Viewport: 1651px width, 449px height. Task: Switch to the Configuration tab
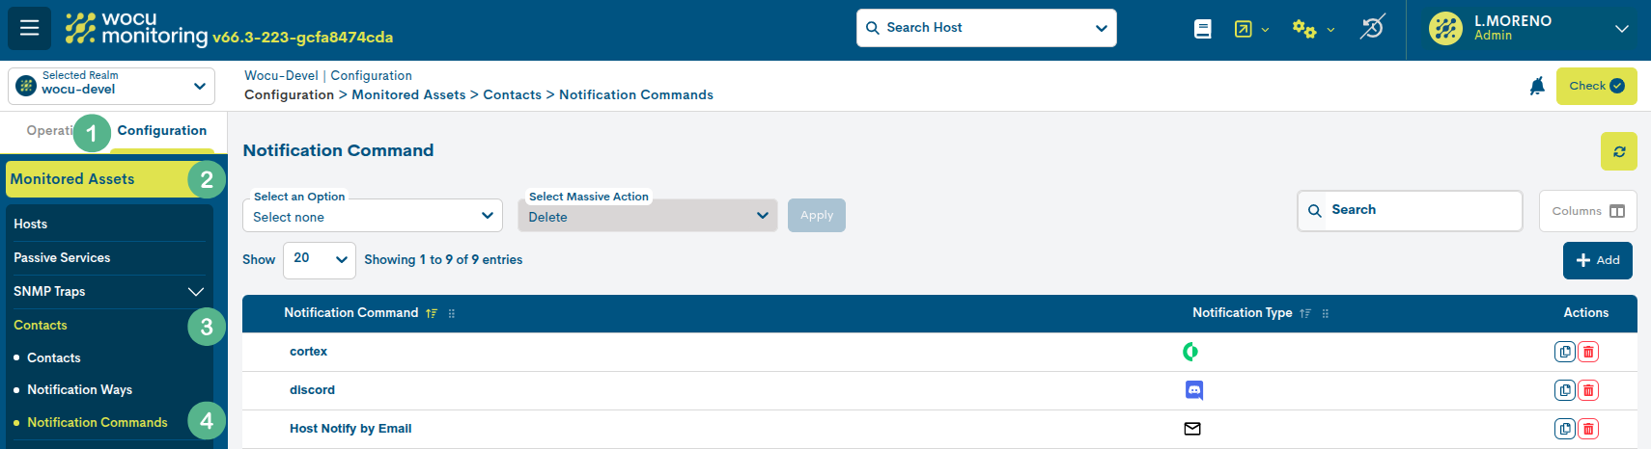click(161, 131)
